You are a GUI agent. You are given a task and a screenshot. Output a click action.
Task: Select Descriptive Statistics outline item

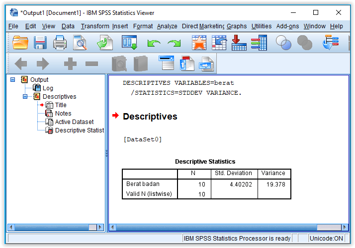pos(80,130)
